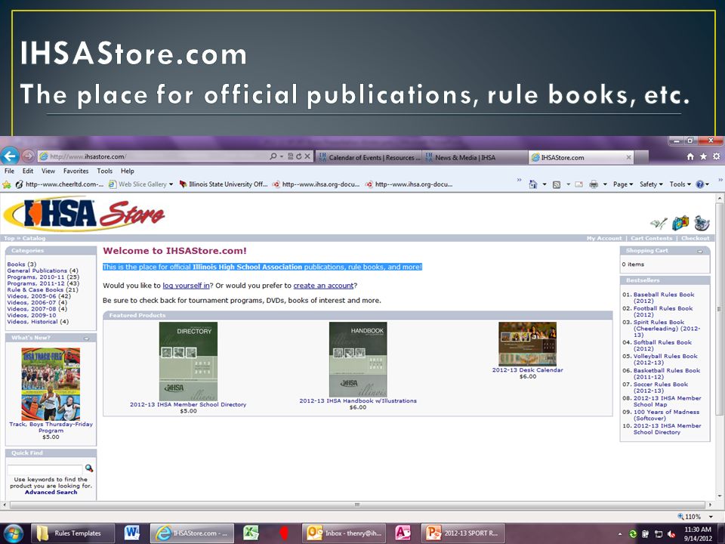Click the My Account icon in the store header
Screen dimensions: 725x544
coord(659,224)
